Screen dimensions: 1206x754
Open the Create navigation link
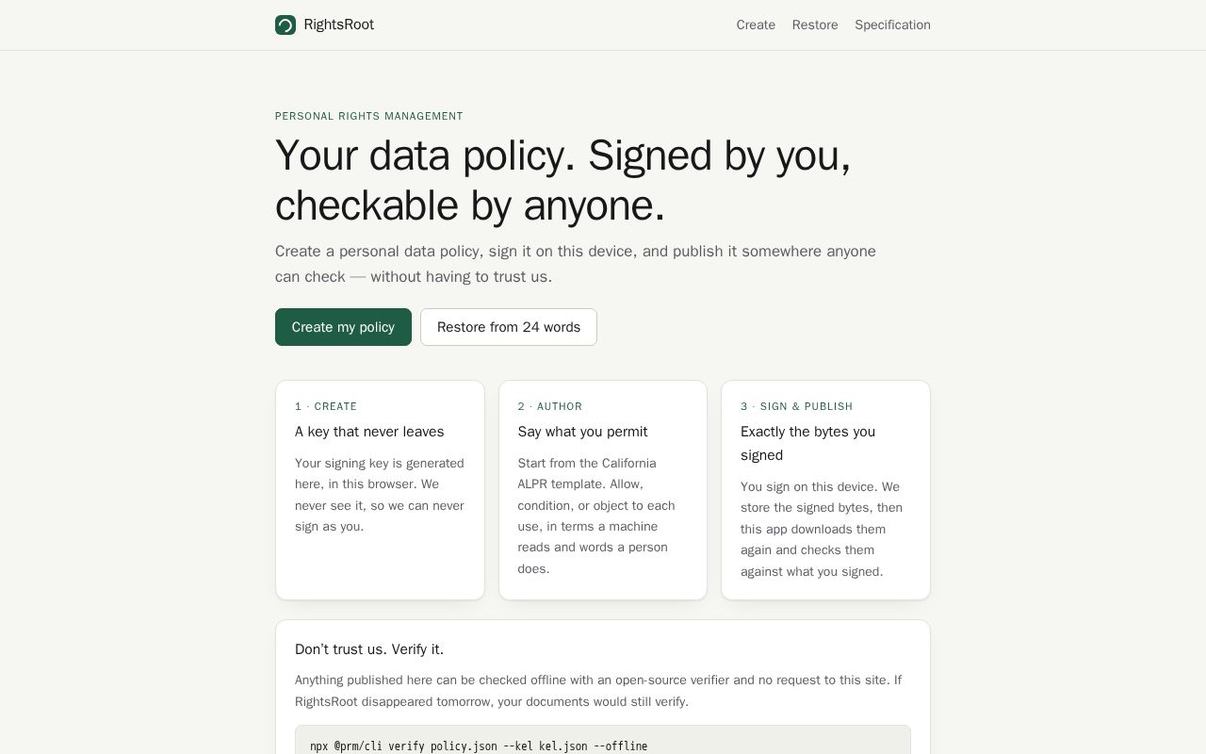click(756, 25)
